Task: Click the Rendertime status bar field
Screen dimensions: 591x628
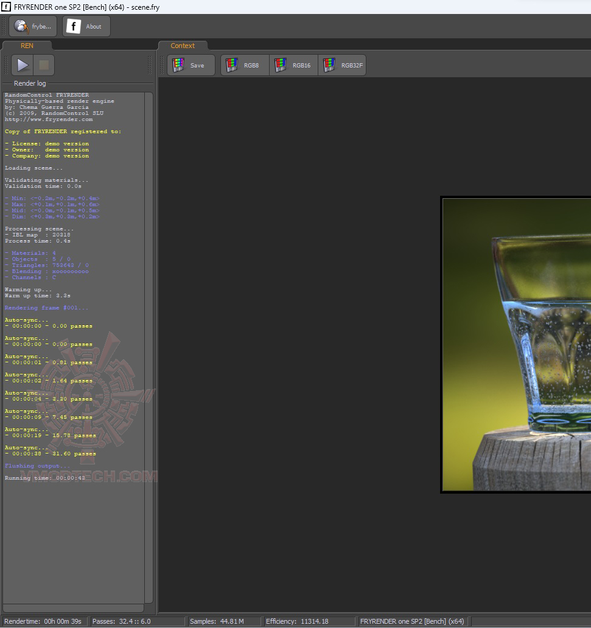Action: [45, 621]
